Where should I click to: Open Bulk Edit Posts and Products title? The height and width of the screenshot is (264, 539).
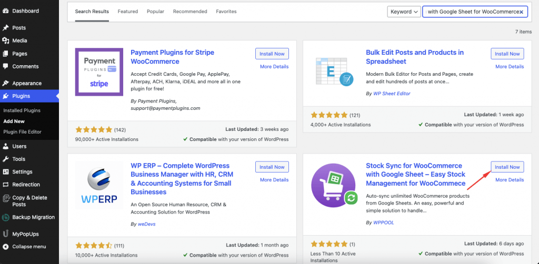point(415,57)
